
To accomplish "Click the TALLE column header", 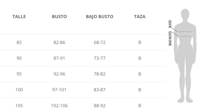I will pos(19,16).
